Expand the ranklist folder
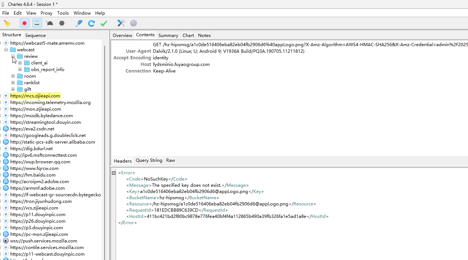The width and height of the screenshot is (468, 260). coord(13,83)
